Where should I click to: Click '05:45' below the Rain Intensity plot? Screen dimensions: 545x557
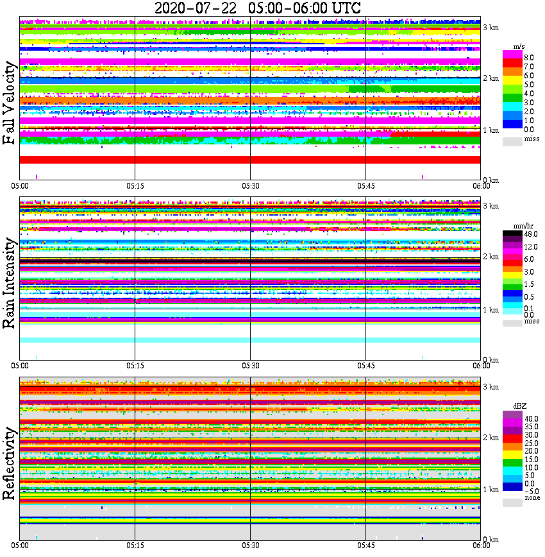365,366
